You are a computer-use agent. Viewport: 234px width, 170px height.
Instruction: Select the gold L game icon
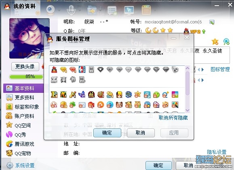[x=54, y=94]
